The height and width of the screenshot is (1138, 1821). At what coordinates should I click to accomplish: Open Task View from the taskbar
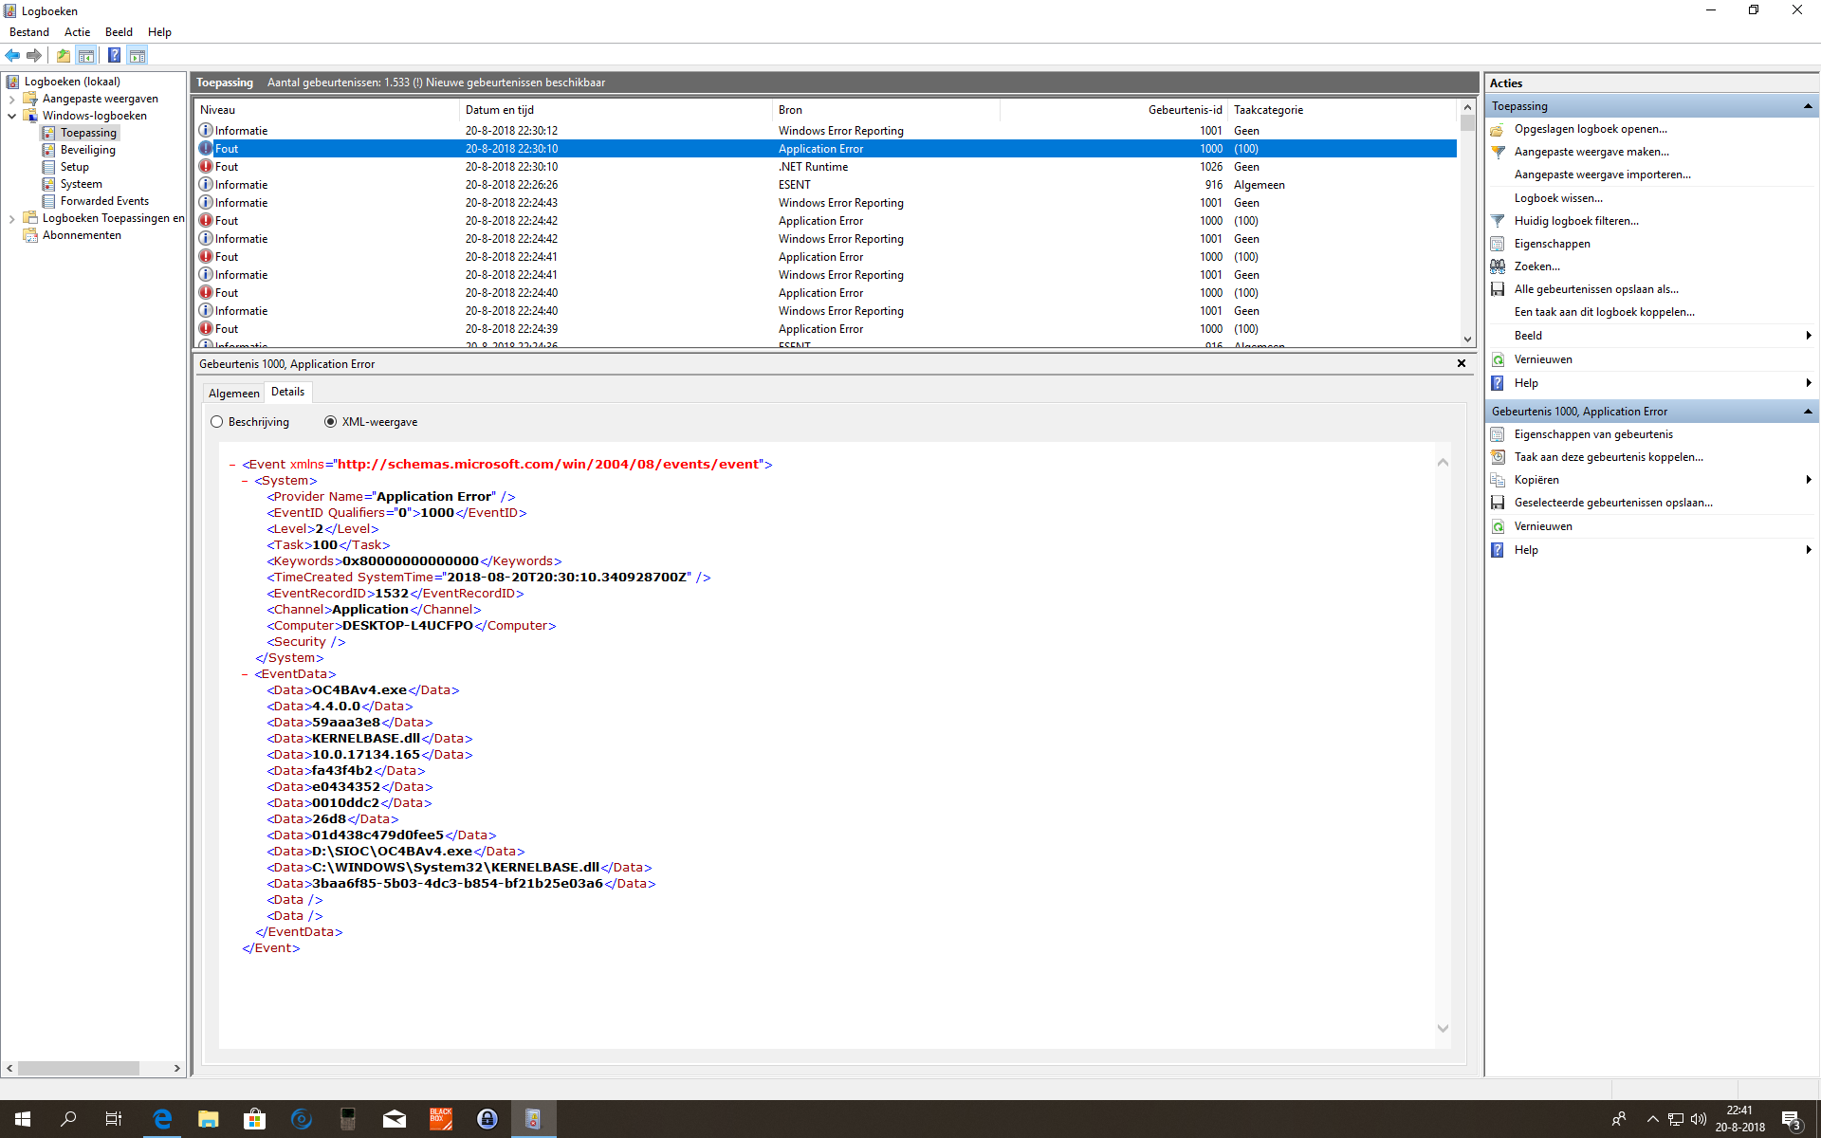coord(114,1119)
